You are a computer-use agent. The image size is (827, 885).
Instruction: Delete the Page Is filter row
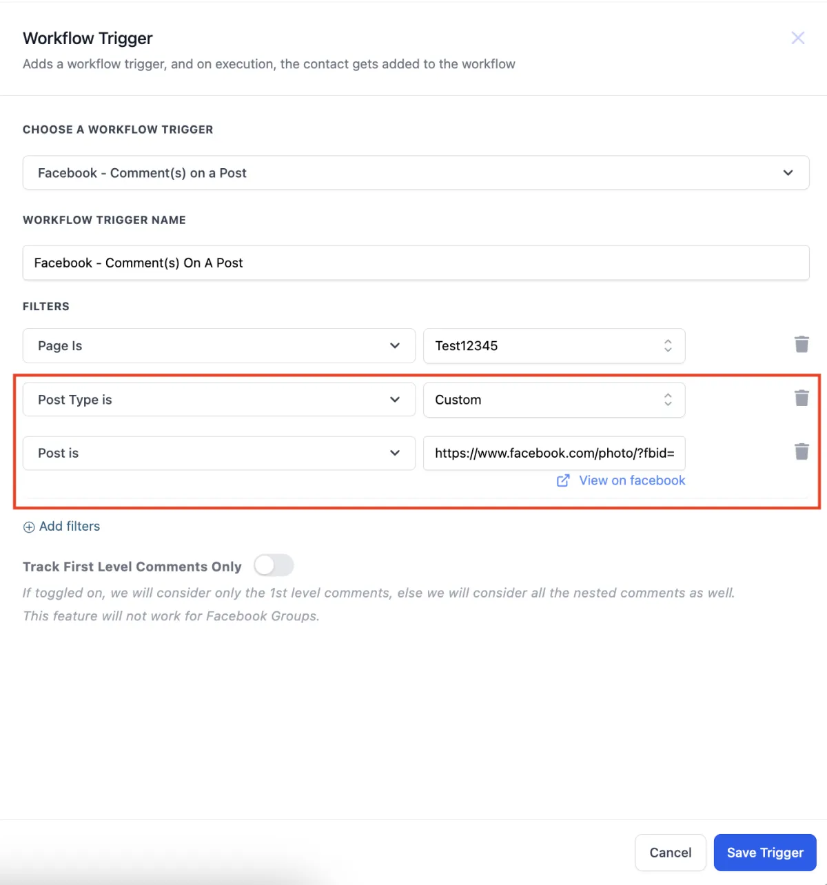[802, 344]
